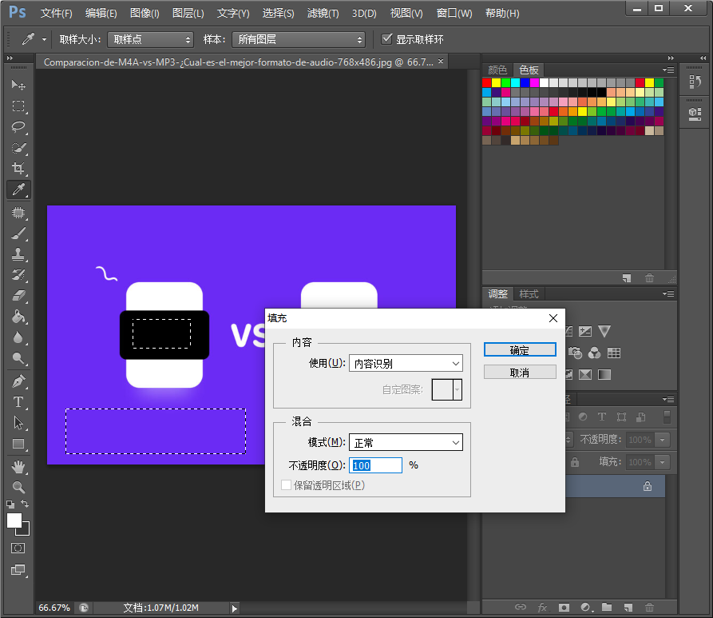Cancel the fill dialog with 取消

coord(520,373)
